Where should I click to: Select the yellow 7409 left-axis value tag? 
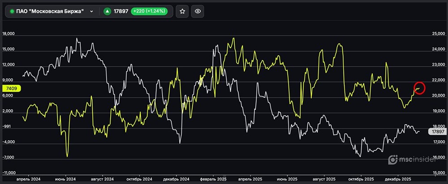click(11, 88)
